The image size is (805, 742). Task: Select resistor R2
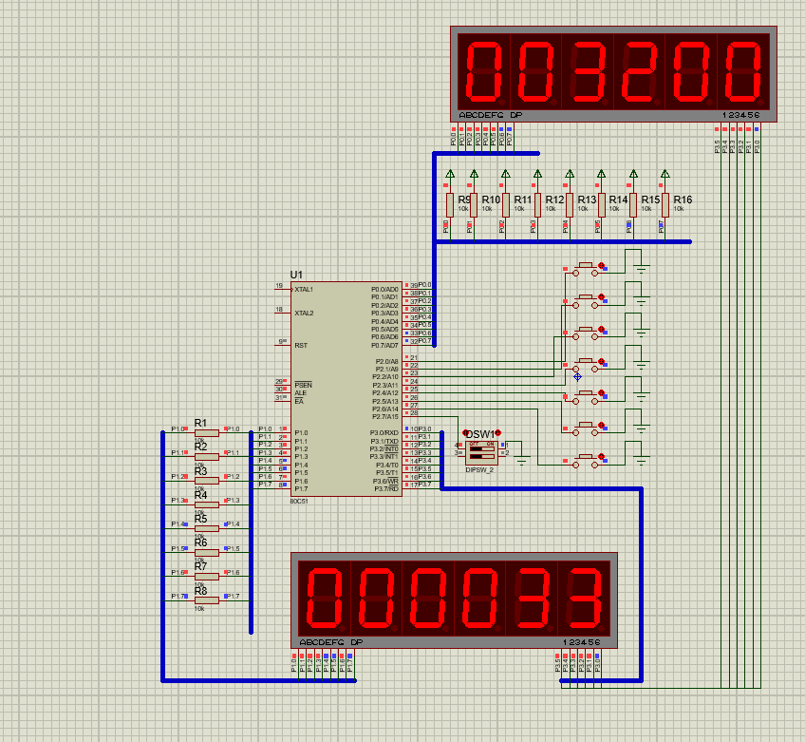tap(207, 457)
